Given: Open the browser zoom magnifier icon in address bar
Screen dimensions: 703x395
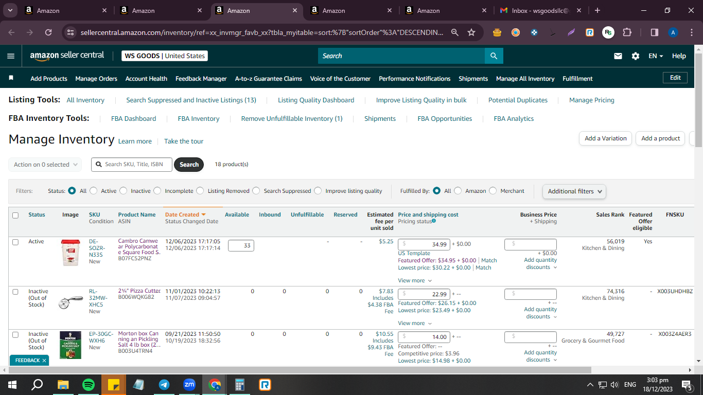Looking at the screenshot, I should (454, 32).
